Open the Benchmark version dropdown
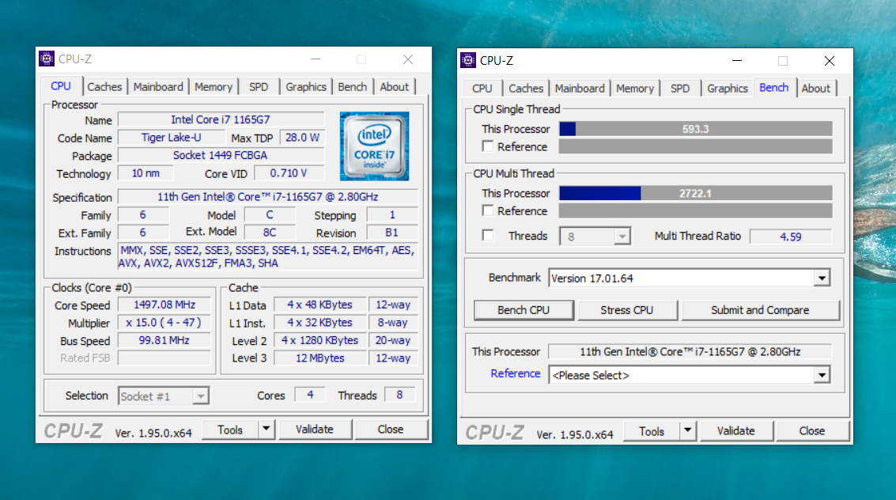This screenshot has width=896, height=500. click(x=822, y=278)
